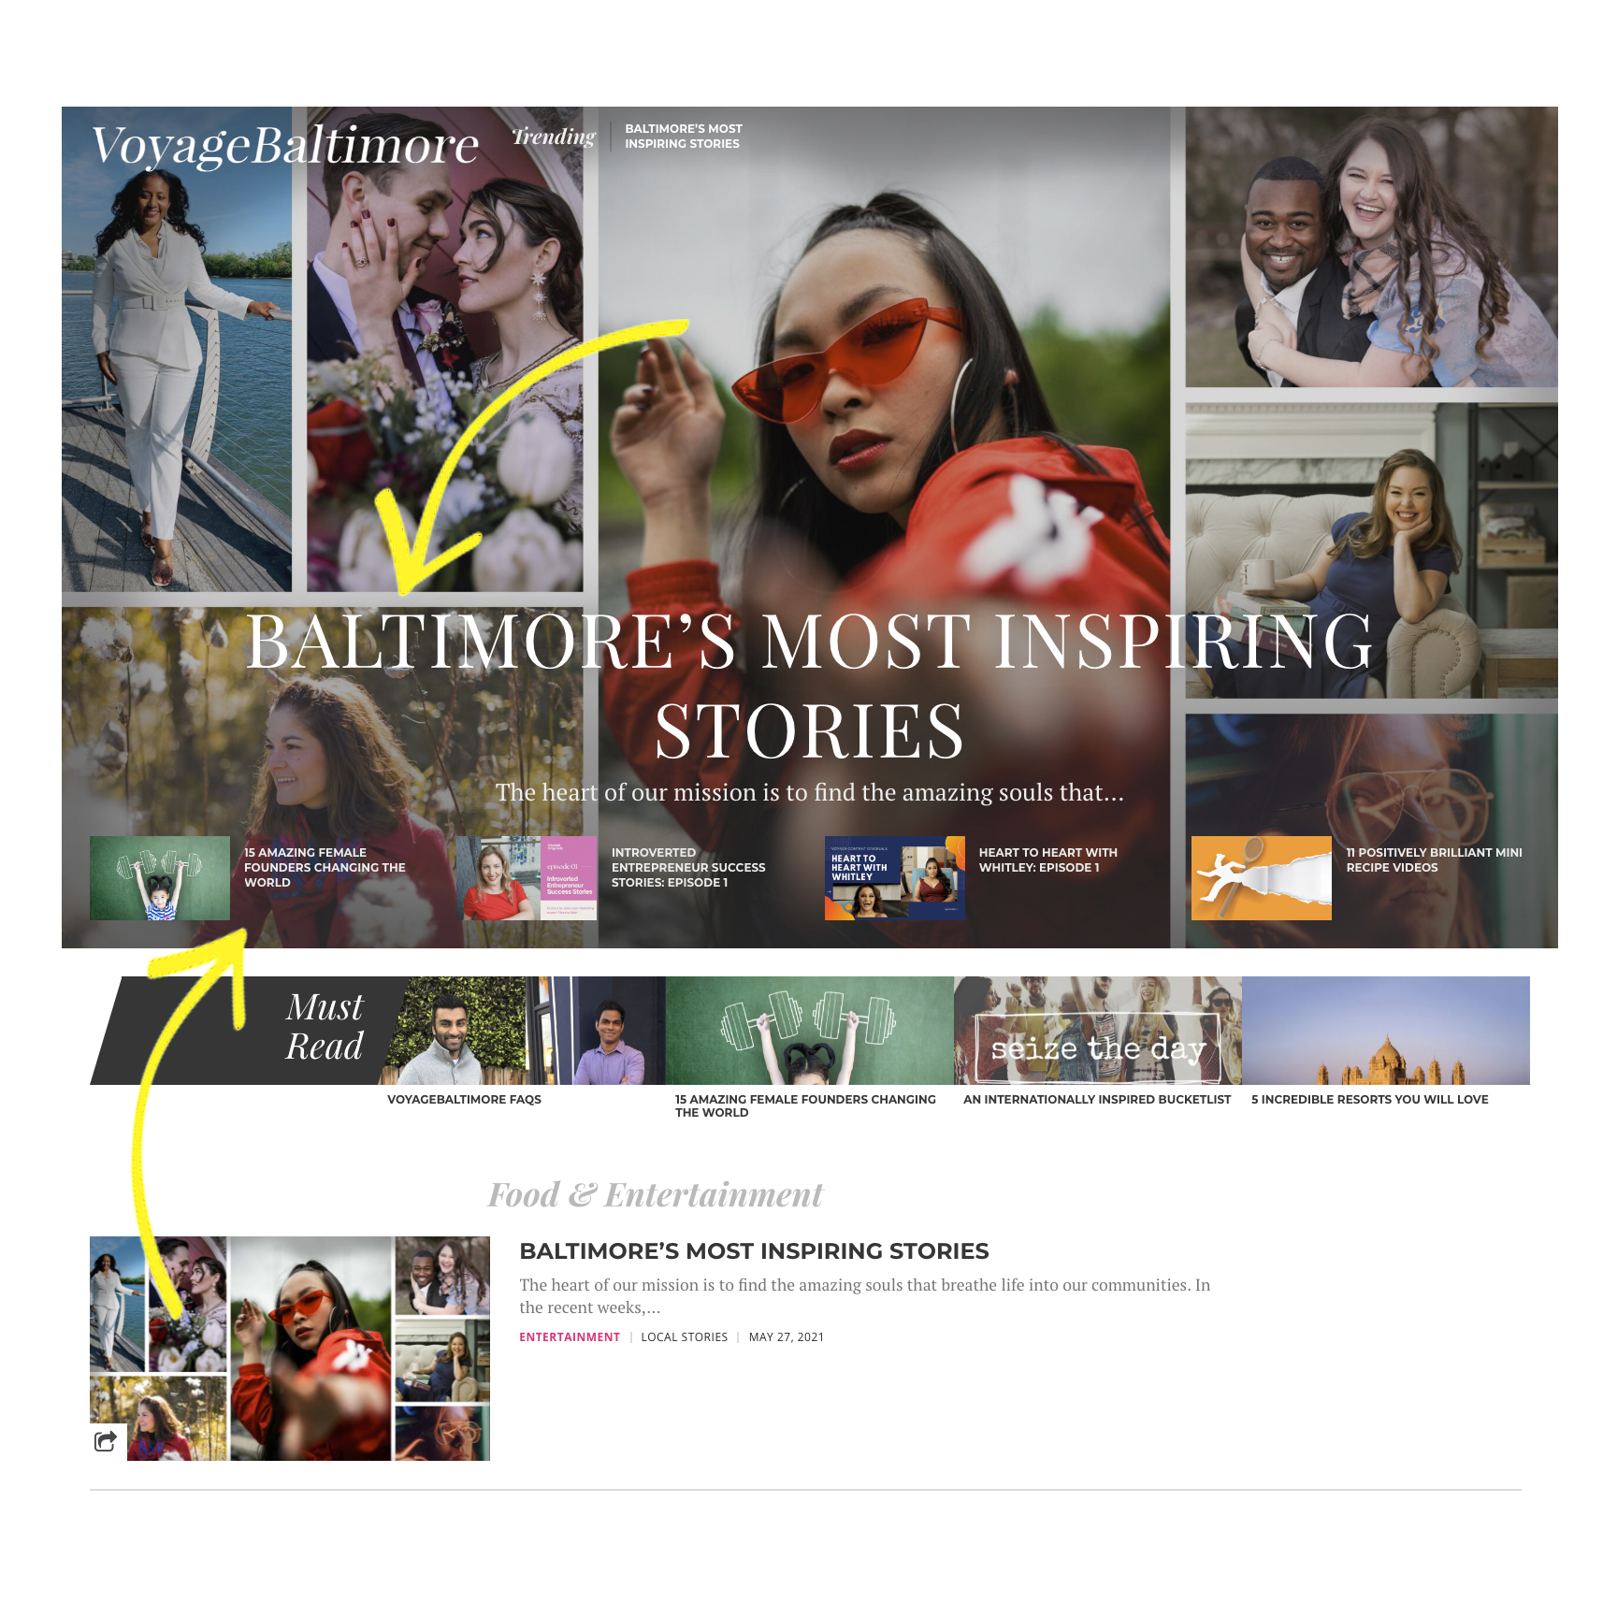Screen dimensions: 1603x1603
Task: Open trending Baltimore's Most Inspiring Stories link
Action: pyautogui.click(x=683, y=137)
